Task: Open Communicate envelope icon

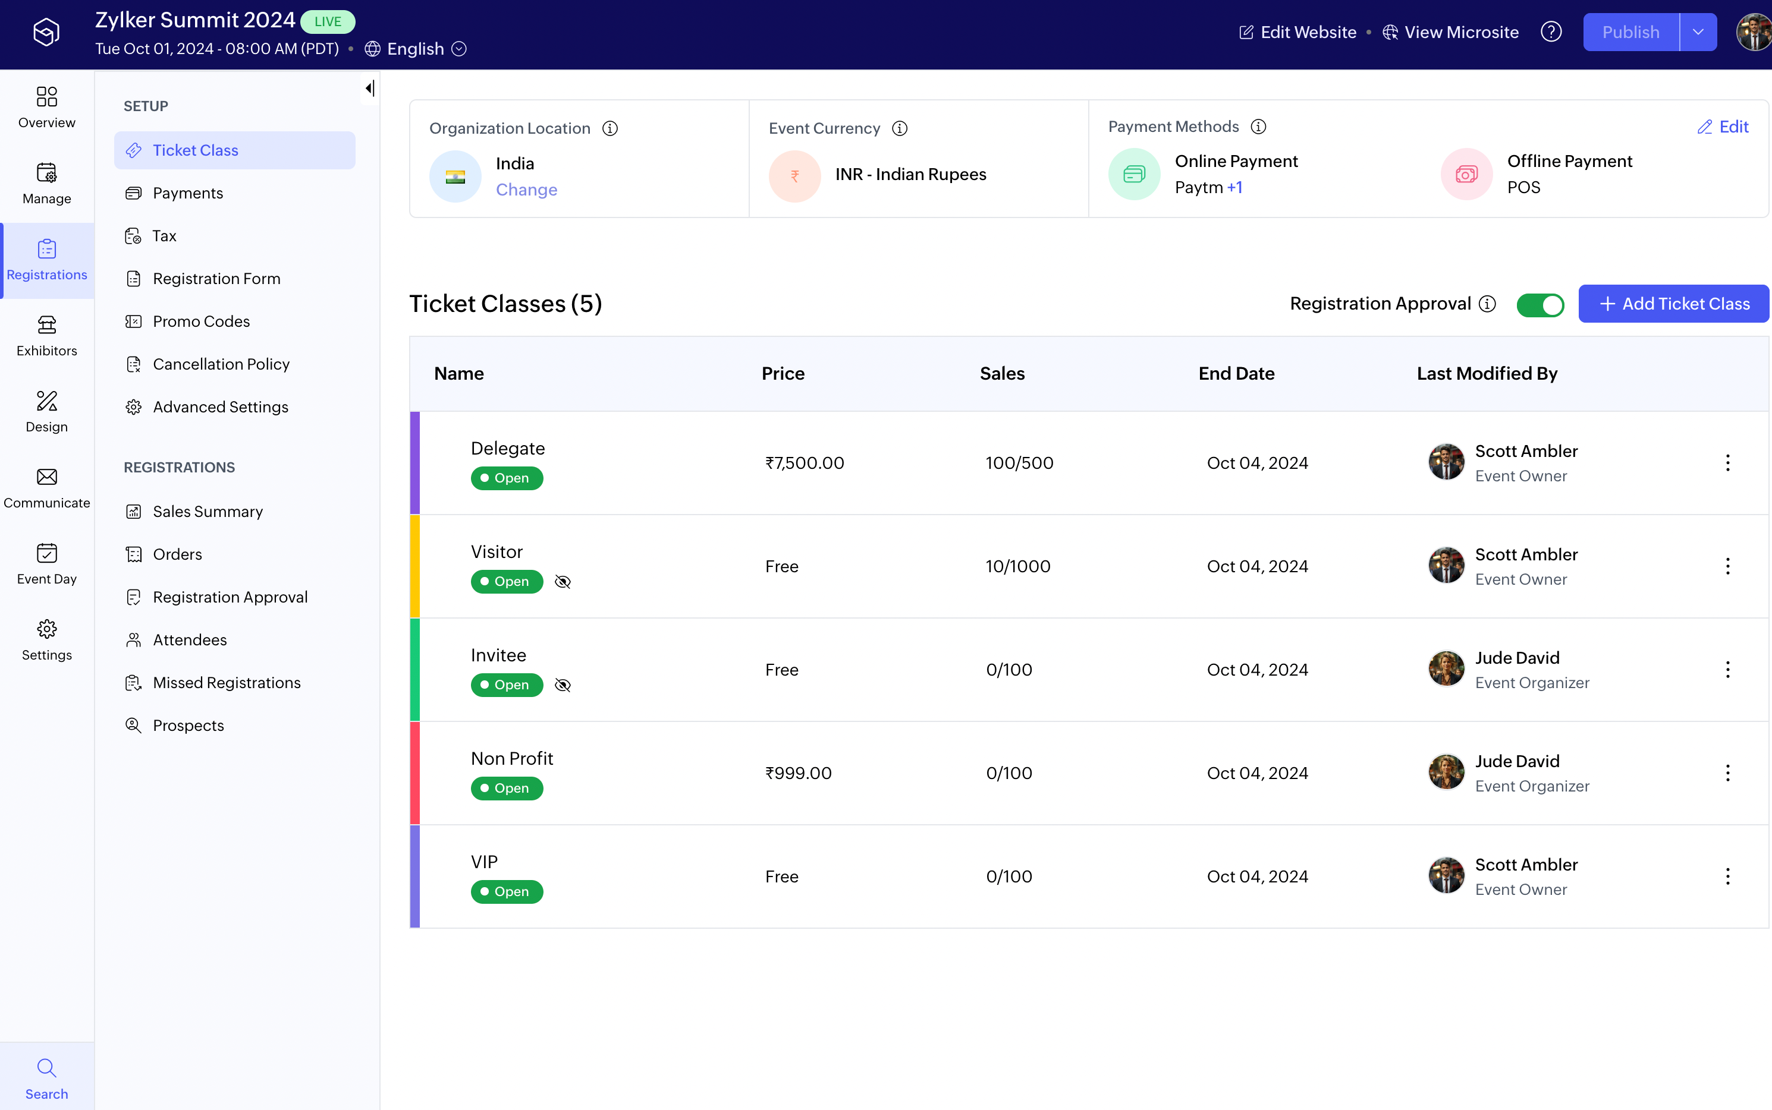Action: pyautogui.click(x=46, y=477)
